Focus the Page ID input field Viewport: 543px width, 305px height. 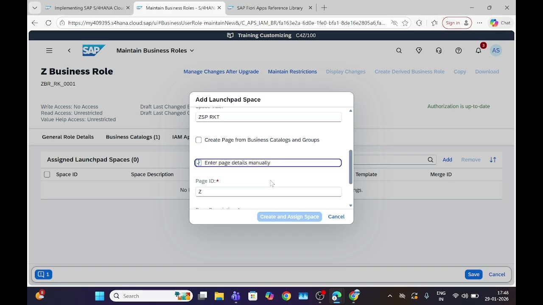269,191
